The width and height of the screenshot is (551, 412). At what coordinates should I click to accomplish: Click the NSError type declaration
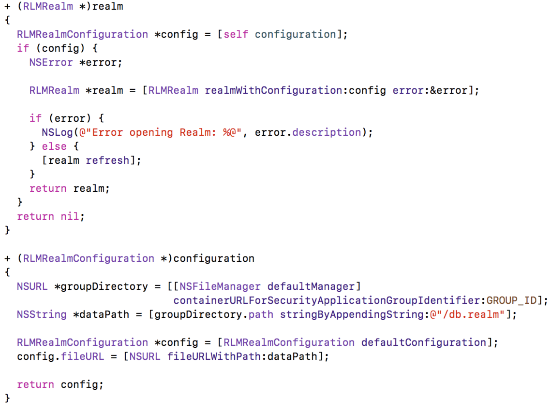[x=51, y=62]
